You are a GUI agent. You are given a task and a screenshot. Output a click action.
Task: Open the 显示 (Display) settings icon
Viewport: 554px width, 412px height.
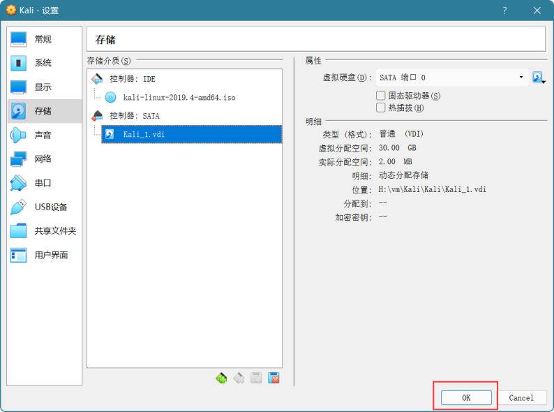tap(18, 87)
